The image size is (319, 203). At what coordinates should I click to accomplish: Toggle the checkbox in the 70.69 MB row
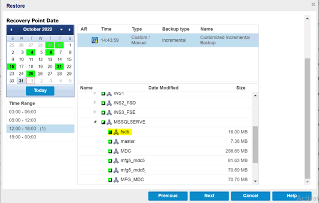[110, 170]
